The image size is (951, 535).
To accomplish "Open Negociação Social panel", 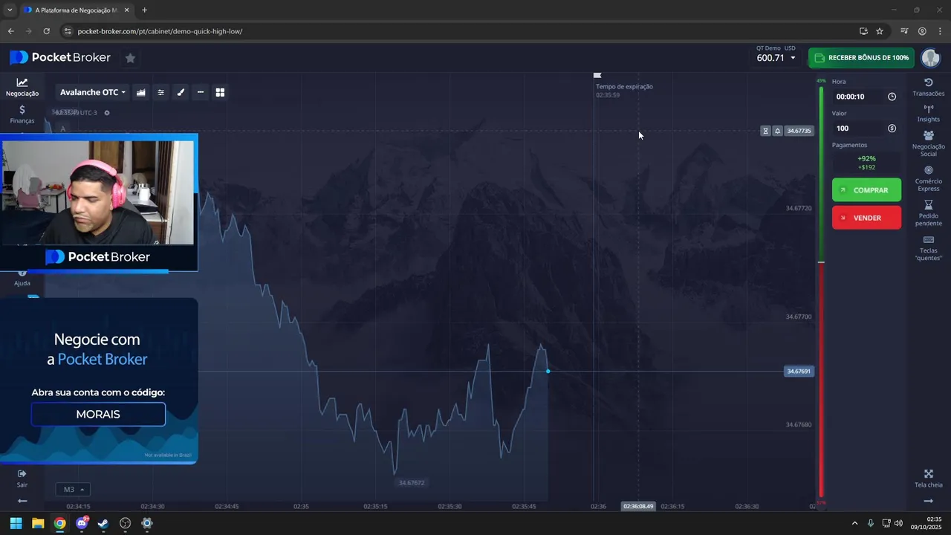I will coord(928,143).
